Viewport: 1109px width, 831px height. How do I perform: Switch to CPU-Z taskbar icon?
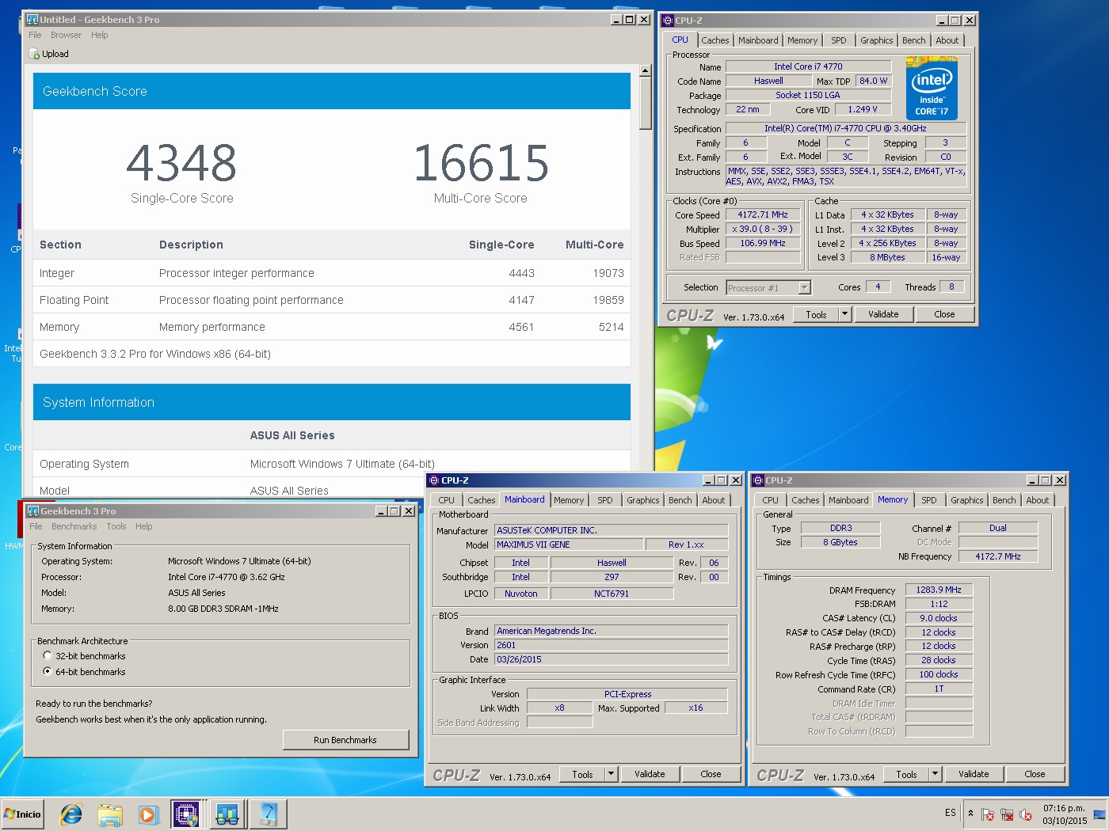pyautogui.click(x=186, y=814)
